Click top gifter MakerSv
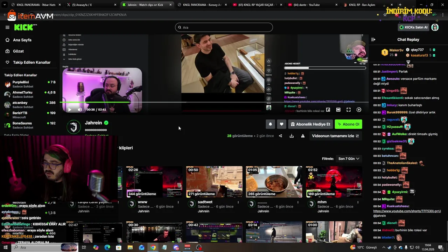Screen dimensions: 448x252 (397, 50)
